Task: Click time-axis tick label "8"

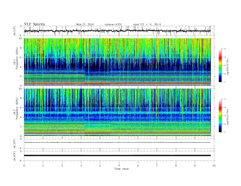Action: click(x=176, y=166)
